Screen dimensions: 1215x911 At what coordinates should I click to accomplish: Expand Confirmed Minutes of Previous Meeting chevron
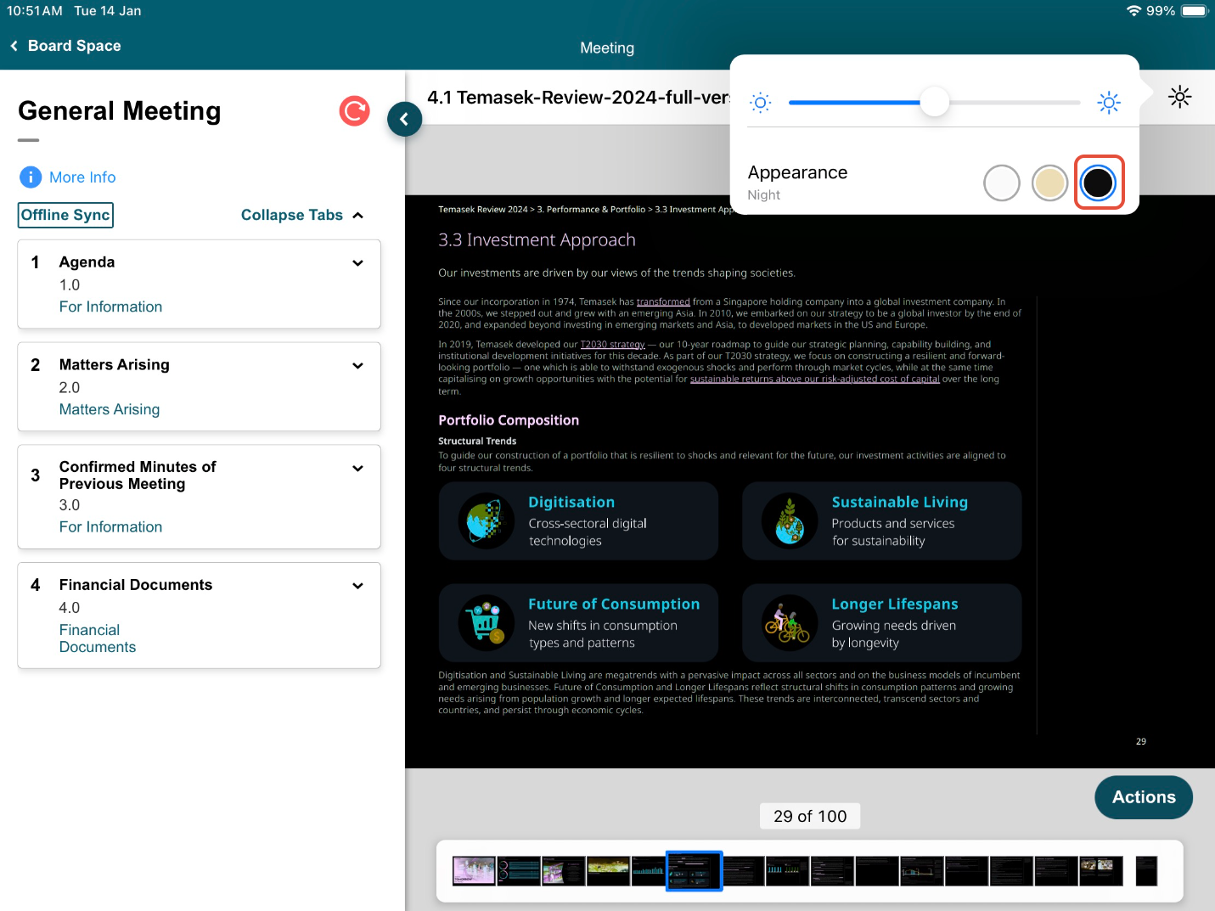pos(357,469)
